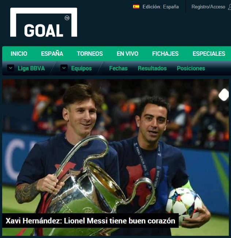Click the Liga BBVA label
This screenshot has height=238, width=231.
point(31,68)
